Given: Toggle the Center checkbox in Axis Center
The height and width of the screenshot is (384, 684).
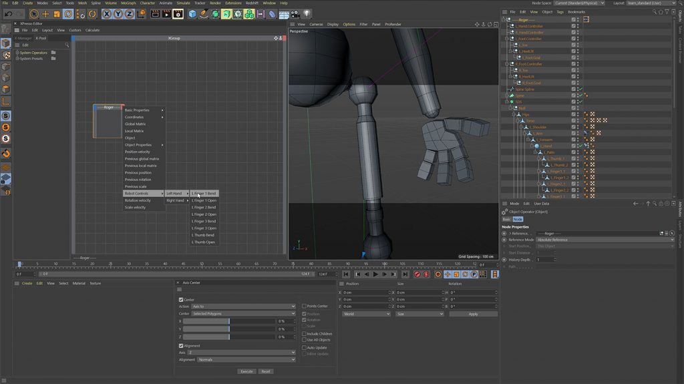Looking at the screenshot, I should click(x=181, y=300).
